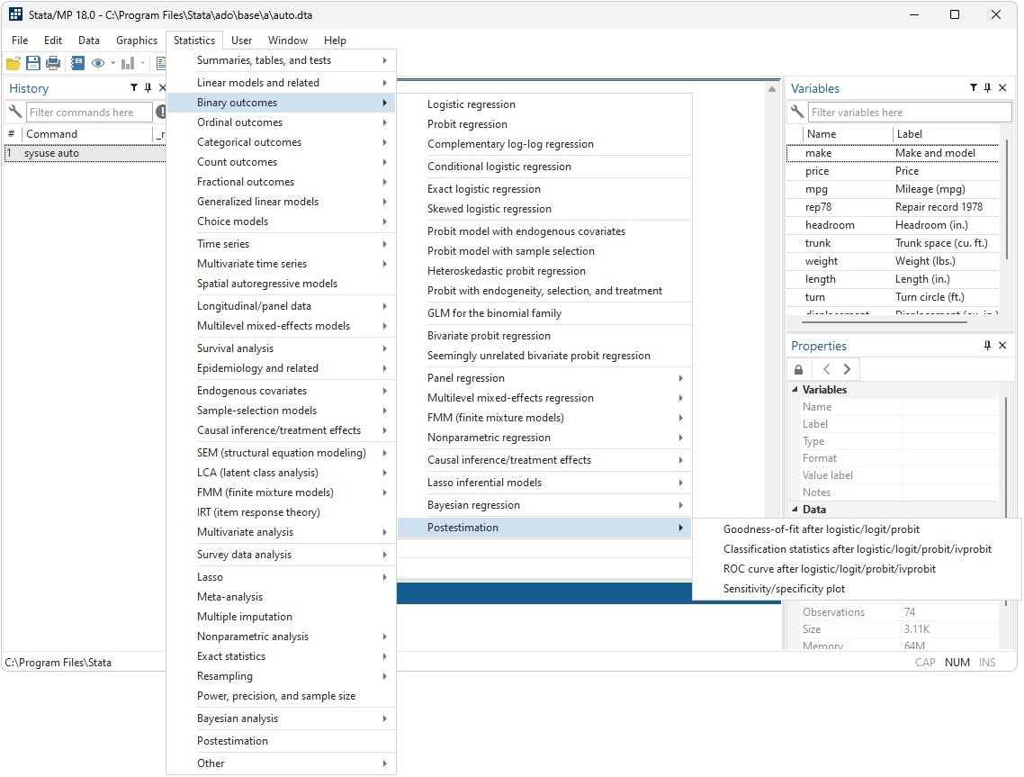Select GLM for the binomial family
Viewport: 1024px width, 777px height.
[x=544, y=313]
